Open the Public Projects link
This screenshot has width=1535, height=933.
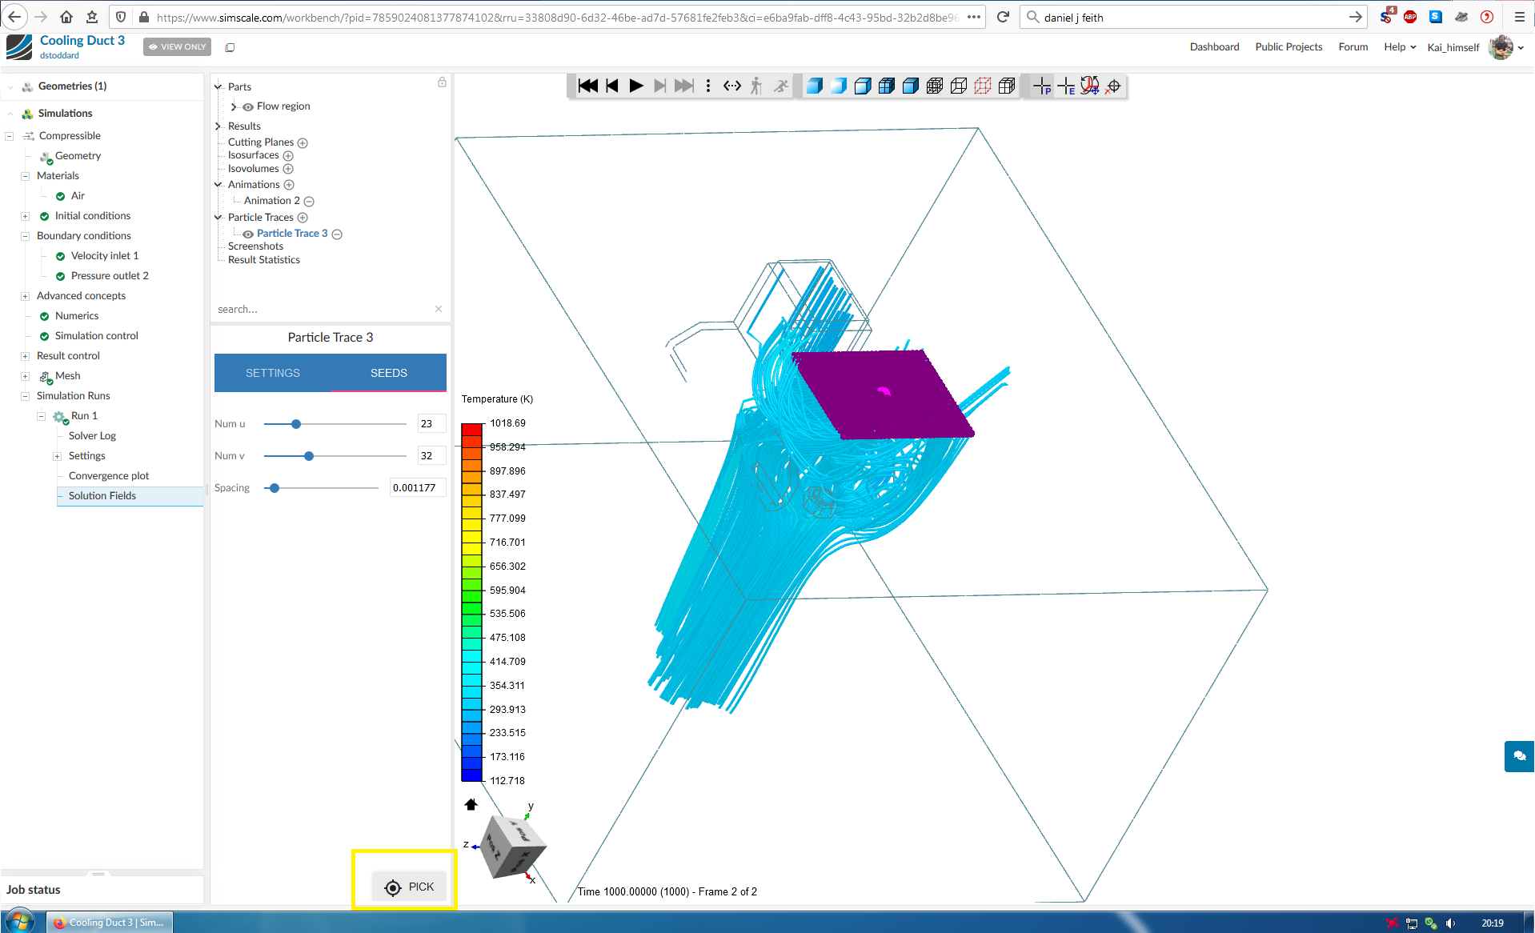1288,46
